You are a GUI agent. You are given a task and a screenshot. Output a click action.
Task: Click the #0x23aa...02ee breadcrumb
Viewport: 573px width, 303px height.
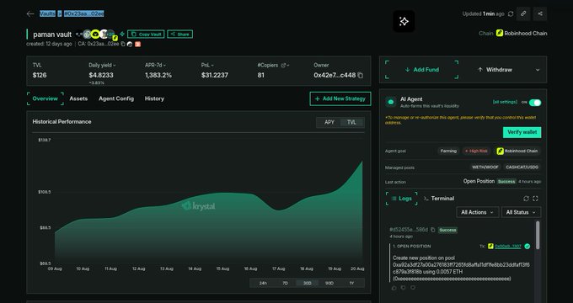pos(84,13)
